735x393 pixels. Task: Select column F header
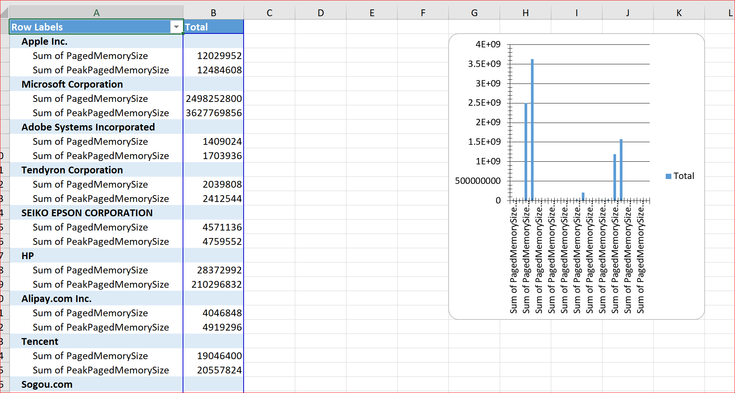pyautogui.click(x=423, y=13)
